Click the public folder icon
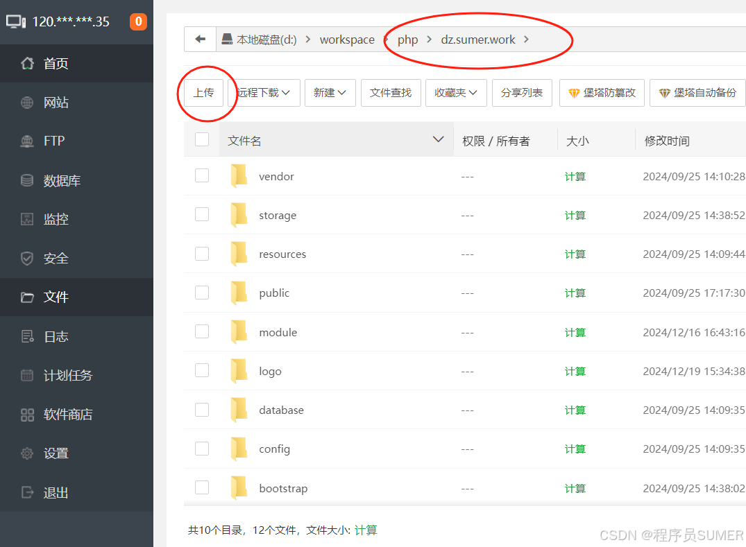Viewport: 746px width, 547px height. pyautogui.click(x=239, y=293)
